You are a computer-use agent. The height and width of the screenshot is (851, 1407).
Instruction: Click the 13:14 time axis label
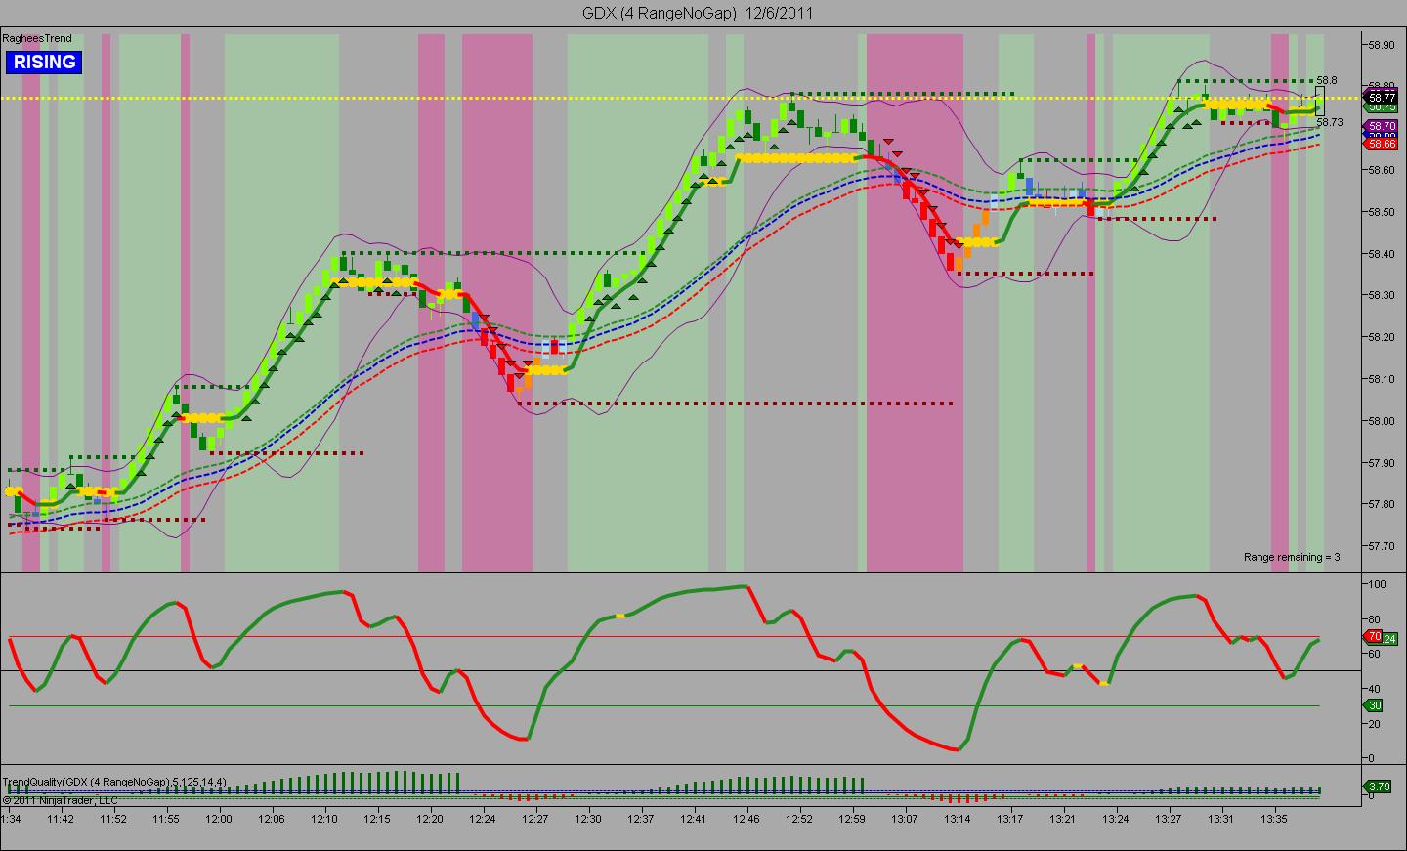(958, 819)
